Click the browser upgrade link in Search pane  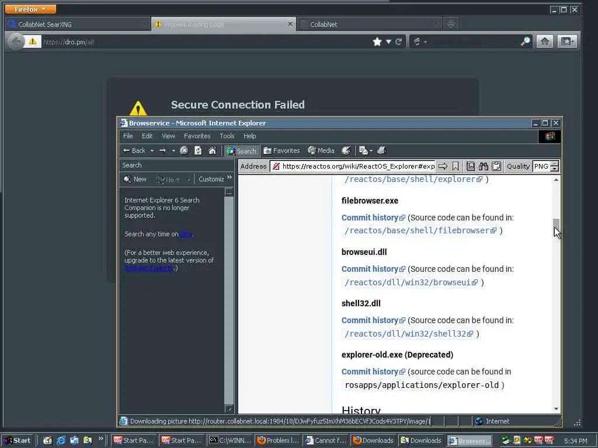(x=149, y=268)
